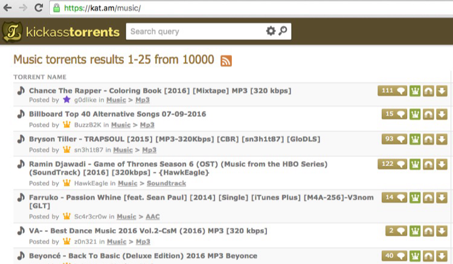Image resolution: width=453 pixels, height=264 pixels.
Task: Open uploader BuzzB2K profile
Action: (x=88, y=125)
